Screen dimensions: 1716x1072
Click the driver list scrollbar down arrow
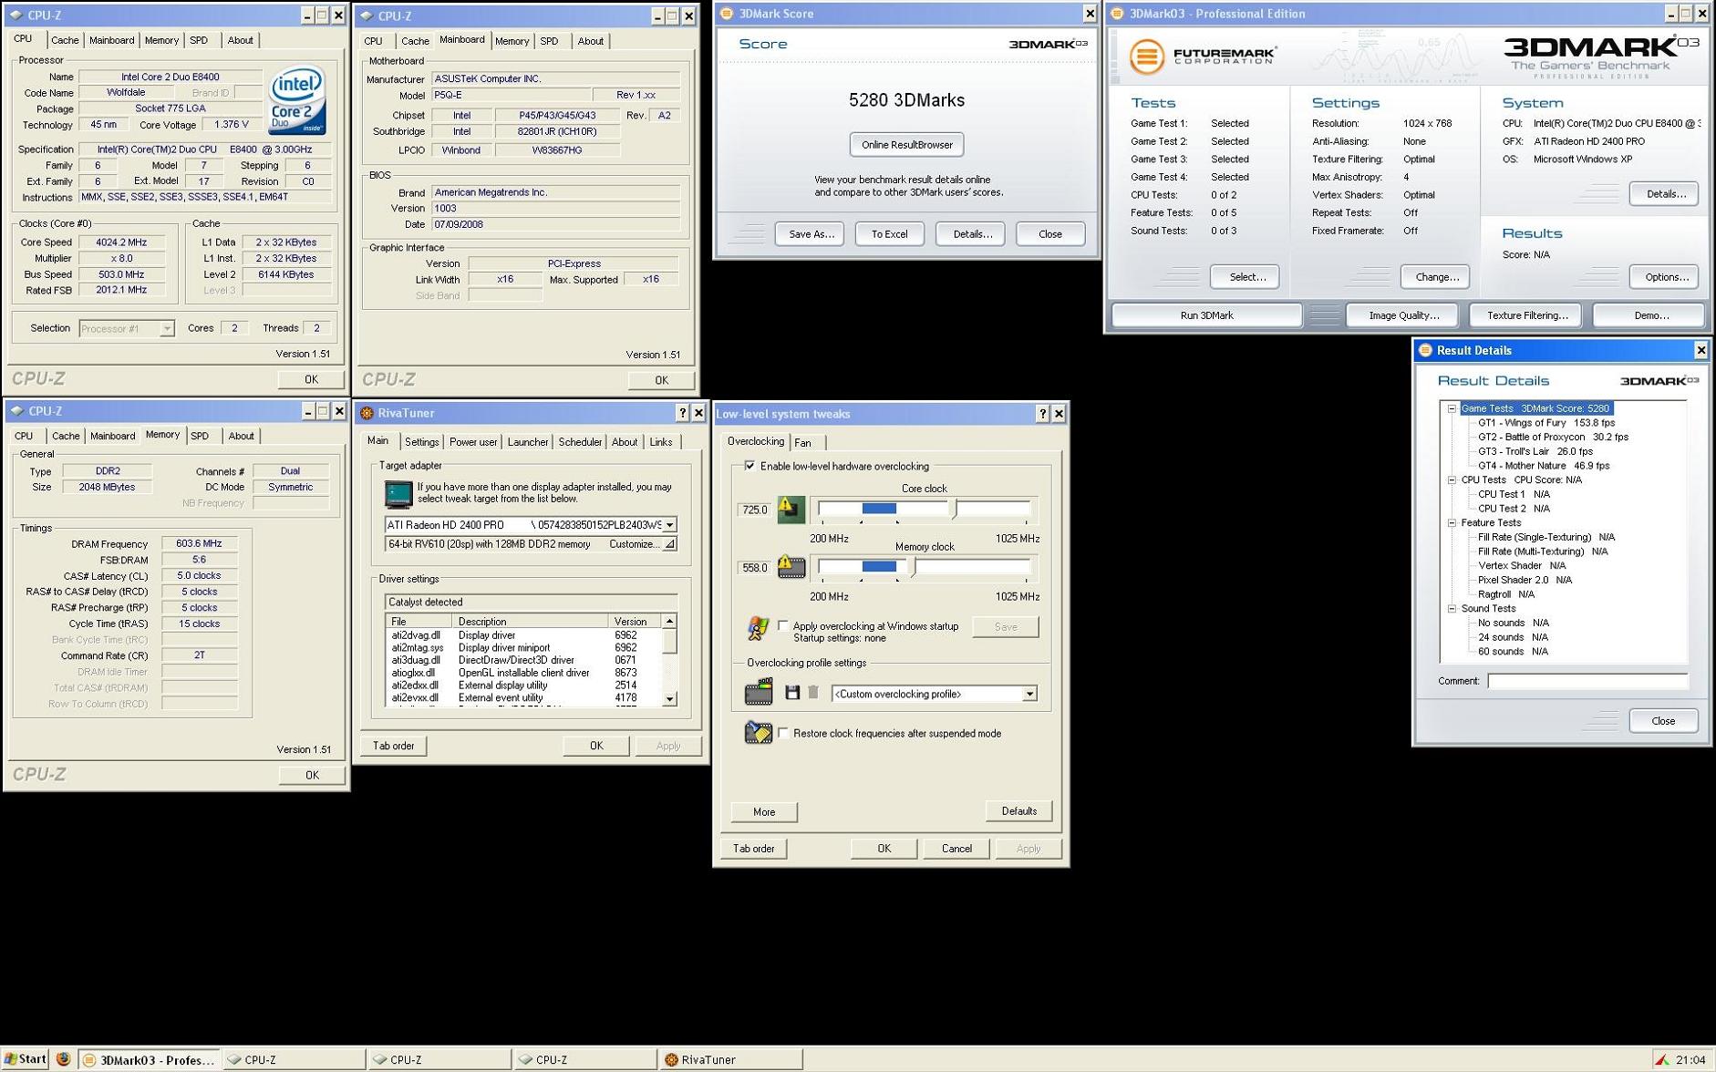669,699
